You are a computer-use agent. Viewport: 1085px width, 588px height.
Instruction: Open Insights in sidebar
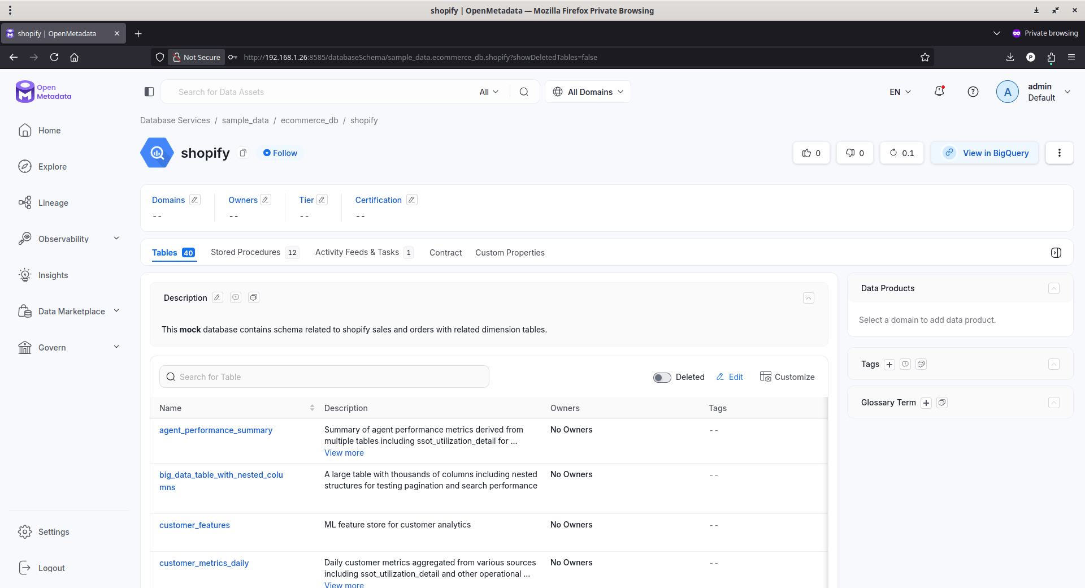click(53, 275)
